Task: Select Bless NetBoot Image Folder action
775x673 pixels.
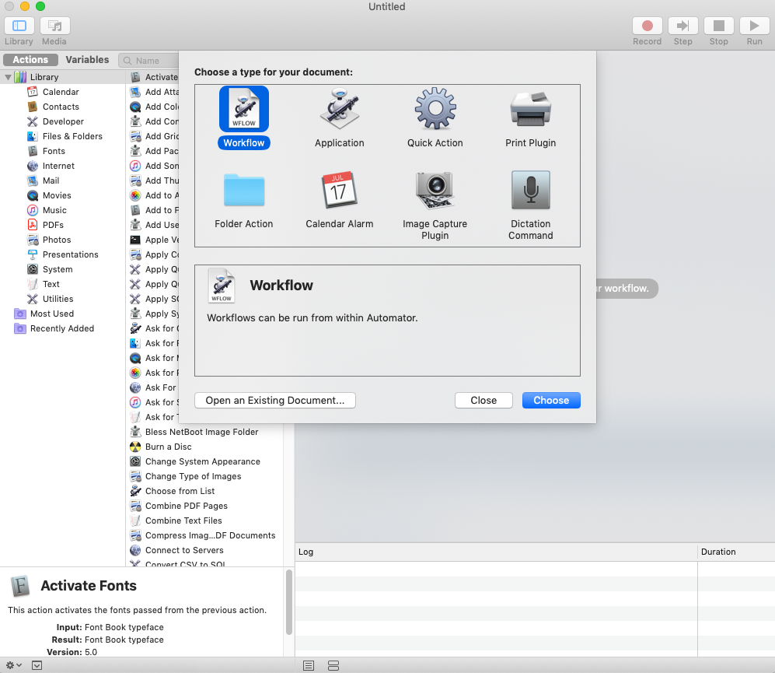Action: coord(201,433)
